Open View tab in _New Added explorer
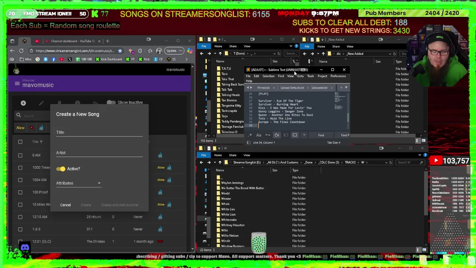476x268 pixels. pyautogui.click(x=350, y=47)
